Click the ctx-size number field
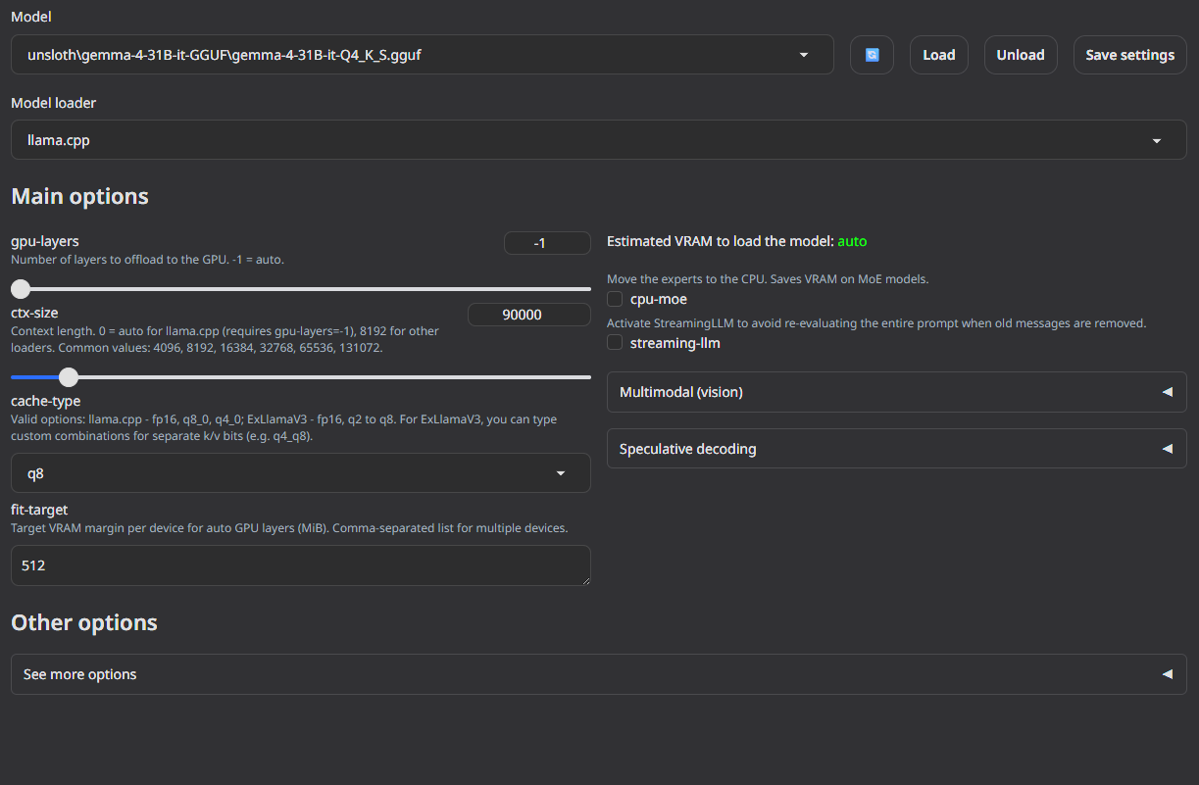Viewport: 1199px width, 785px height. 529,315
